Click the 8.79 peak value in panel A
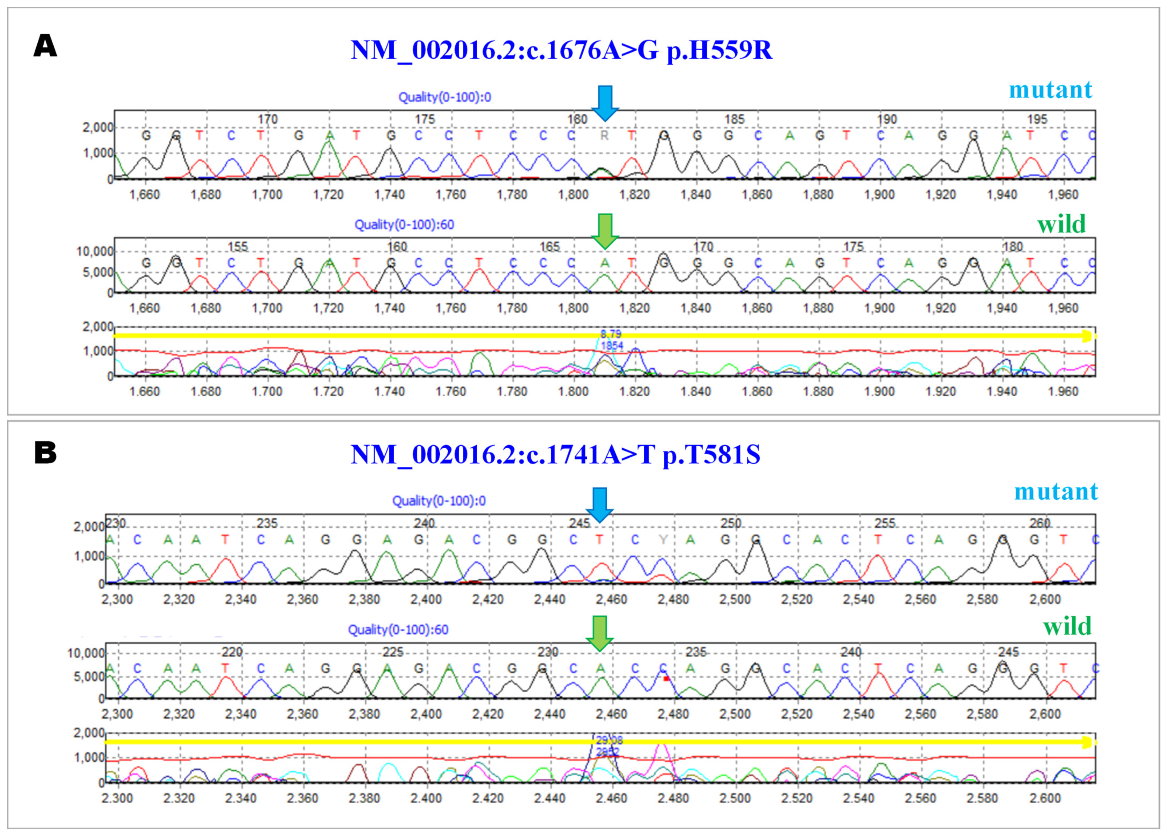 pos(610,334)
